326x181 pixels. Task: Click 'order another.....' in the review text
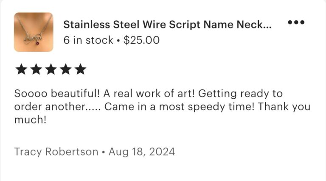[57, 107]
